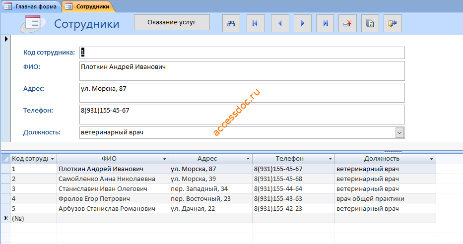
Task: Click the form logo icon beside Сотрудники title
Action: coord(32,23)
